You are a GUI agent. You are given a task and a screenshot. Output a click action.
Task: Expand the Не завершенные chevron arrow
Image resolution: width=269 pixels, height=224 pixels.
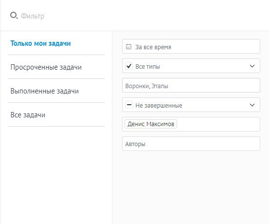(252, 105)
